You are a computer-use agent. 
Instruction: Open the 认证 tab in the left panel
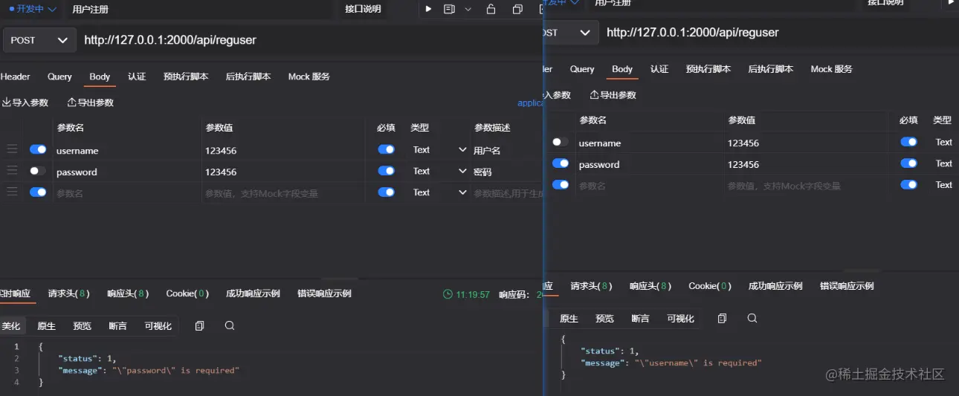pos(137,77)
